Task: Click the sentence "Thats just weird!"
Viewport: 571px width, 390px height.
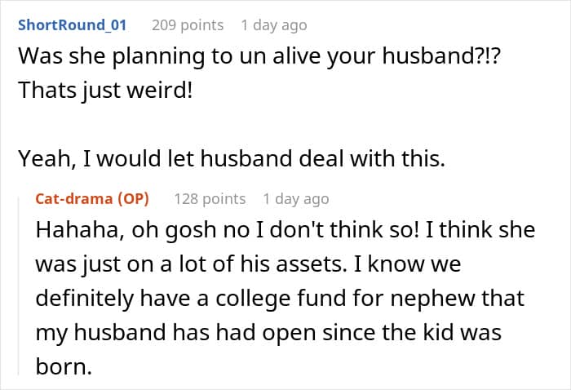Action: (105, 91)
